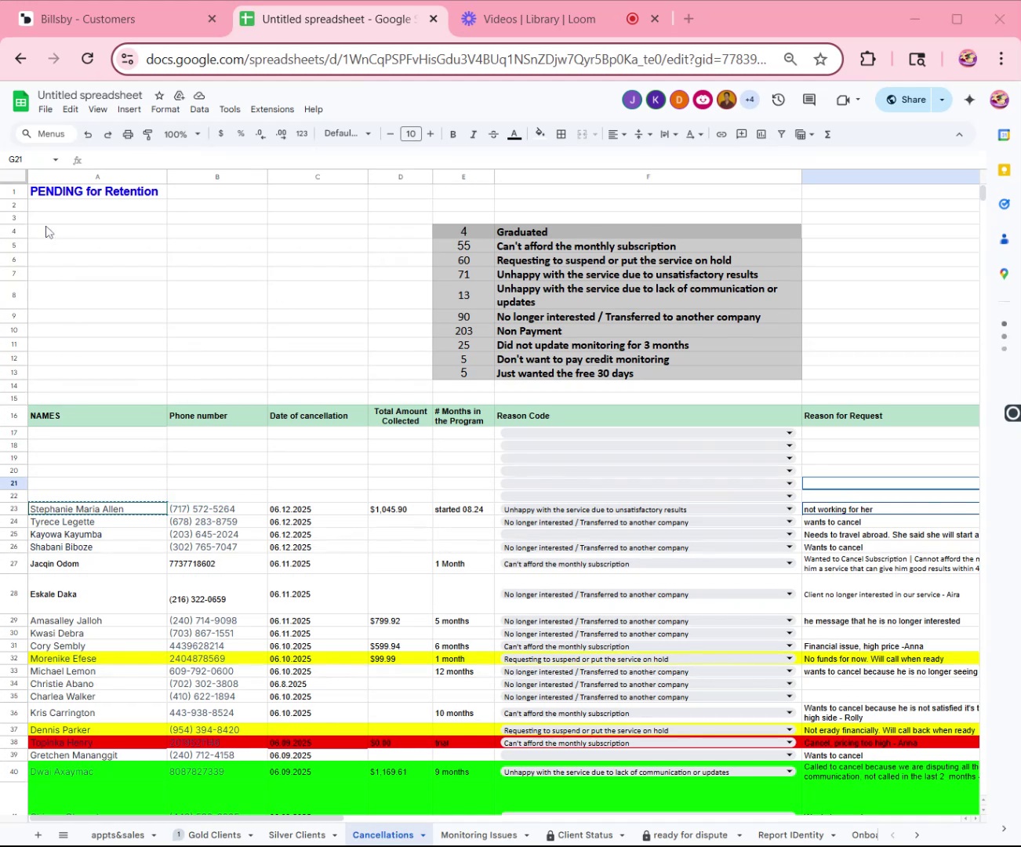Apply italic formatting from toolbar
Image resolution: width=1021 pixels, height=847 pixels.
473,134
